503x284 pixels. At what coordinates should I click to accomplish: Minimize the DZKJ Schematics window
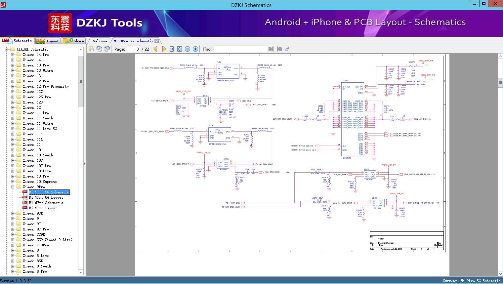(474, 4)
